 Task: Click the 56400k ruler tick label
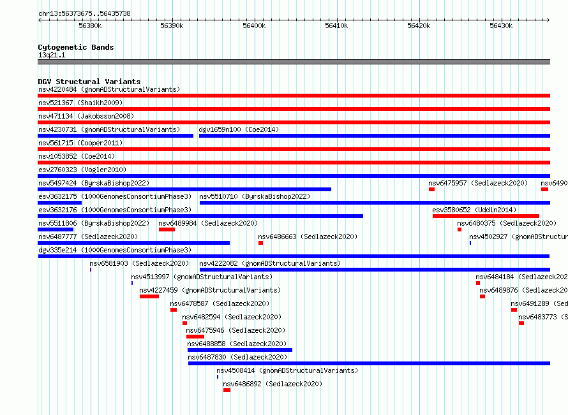254,25
